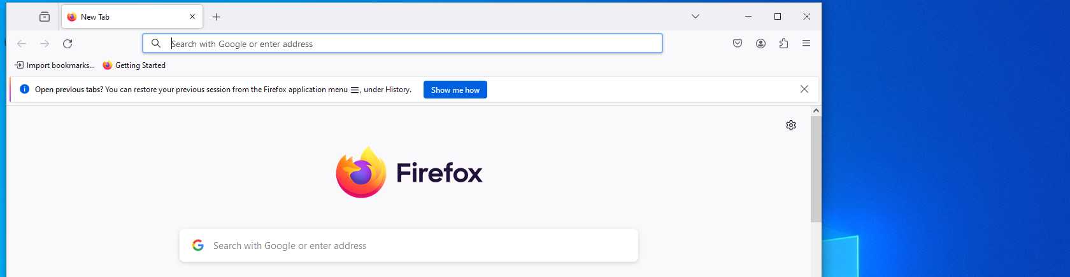Open Save to Pocket icon
The width and height of the screenshot is (1070, 277).
click(738, 44)
